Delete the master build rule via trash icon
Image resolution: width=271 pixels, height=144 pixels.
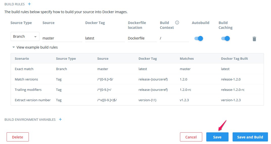pyautogui.click(x=254, y=39)
